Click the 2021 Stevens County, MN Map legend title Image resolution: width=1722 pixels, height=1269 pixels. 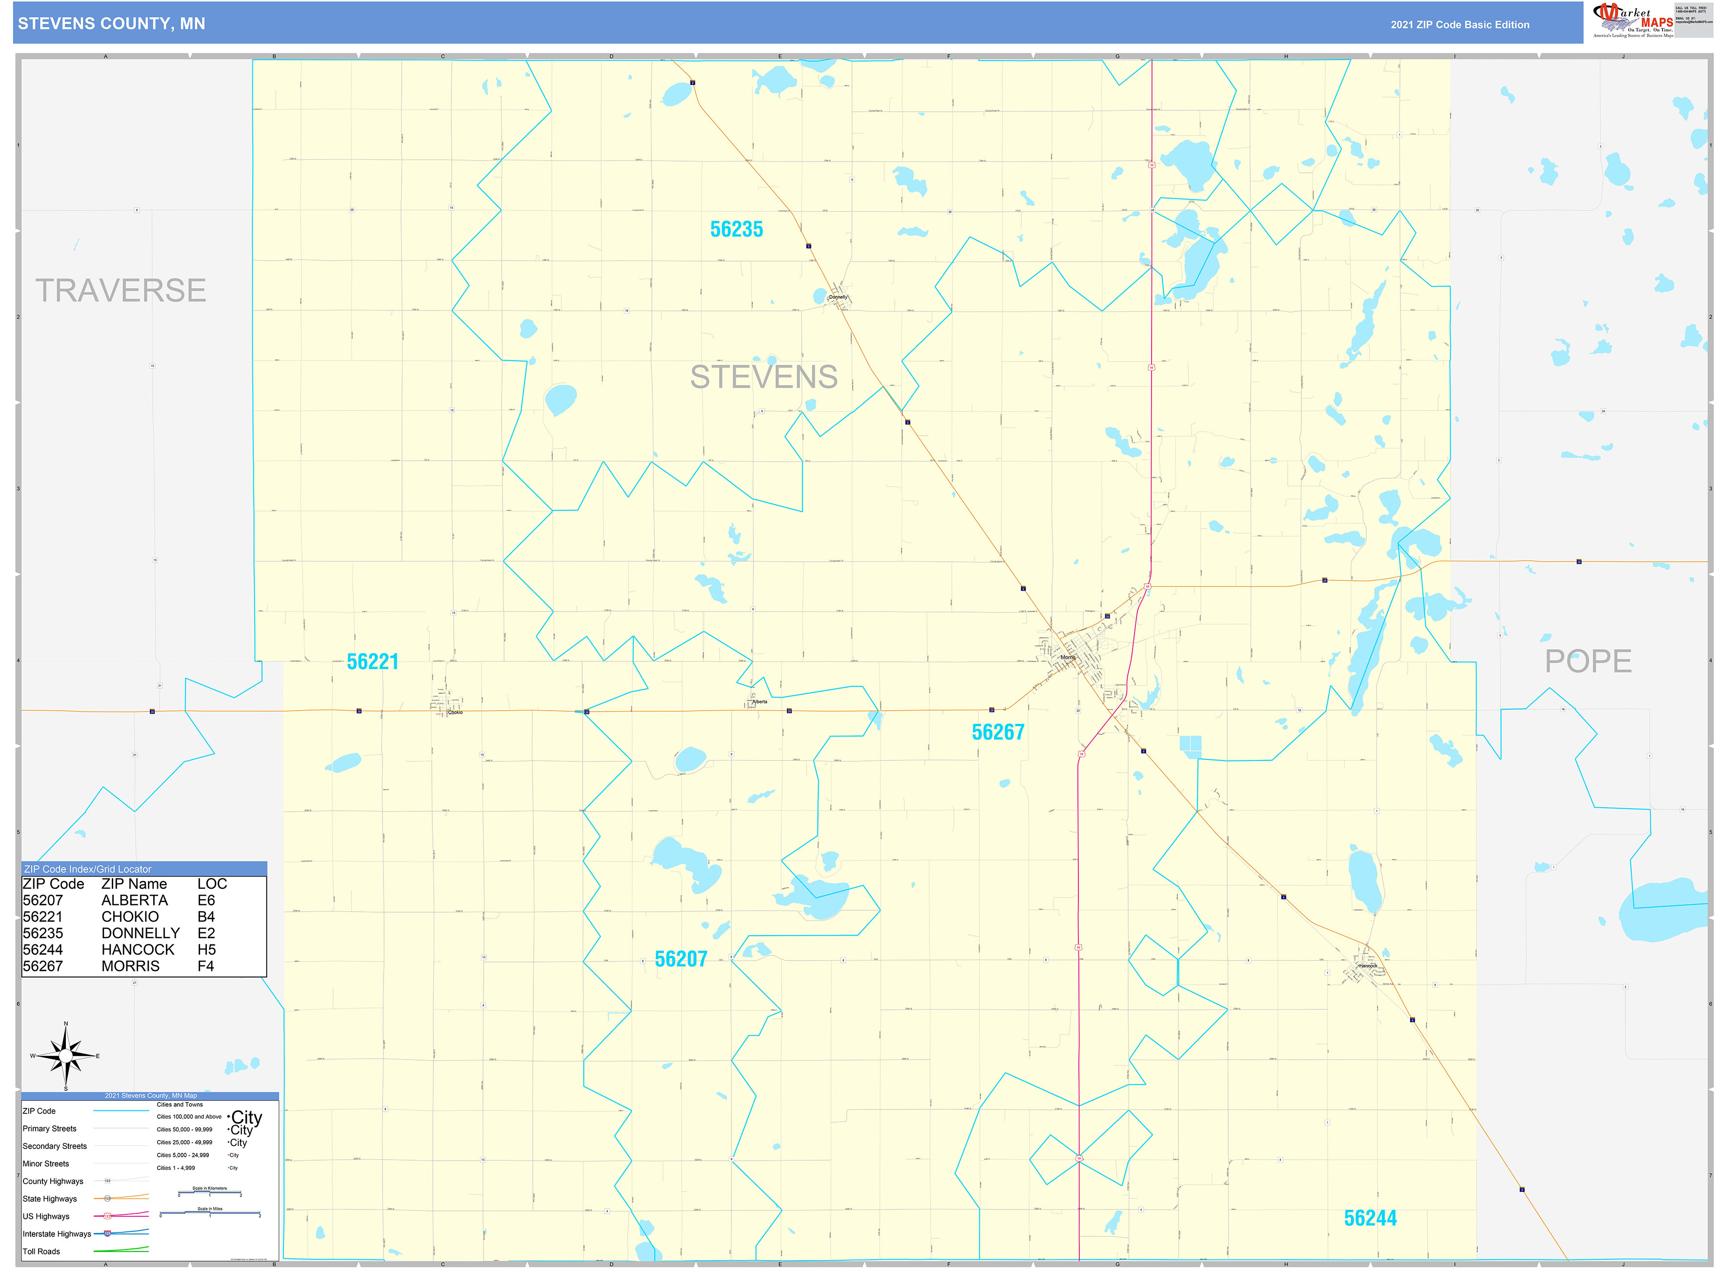pos(151,1095)
